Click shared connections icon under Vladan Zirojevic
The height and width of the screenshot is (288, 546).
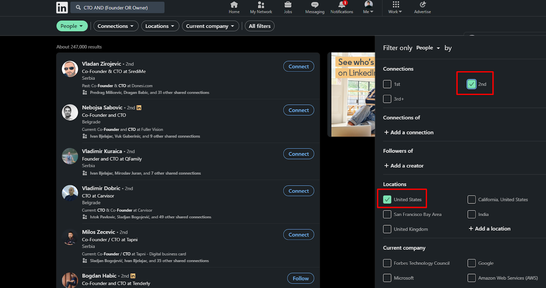(85, 92)
